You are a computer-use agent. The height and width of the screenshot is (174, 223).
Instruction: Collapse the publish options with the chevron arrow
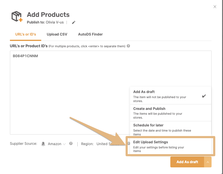click(208, 162)
